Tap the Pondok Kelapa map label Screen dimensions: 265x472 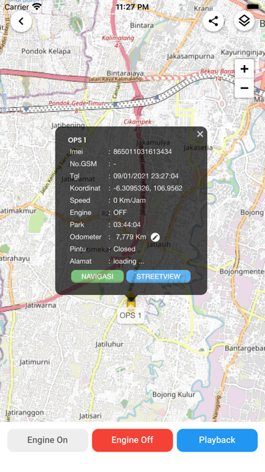coord(46,51)
